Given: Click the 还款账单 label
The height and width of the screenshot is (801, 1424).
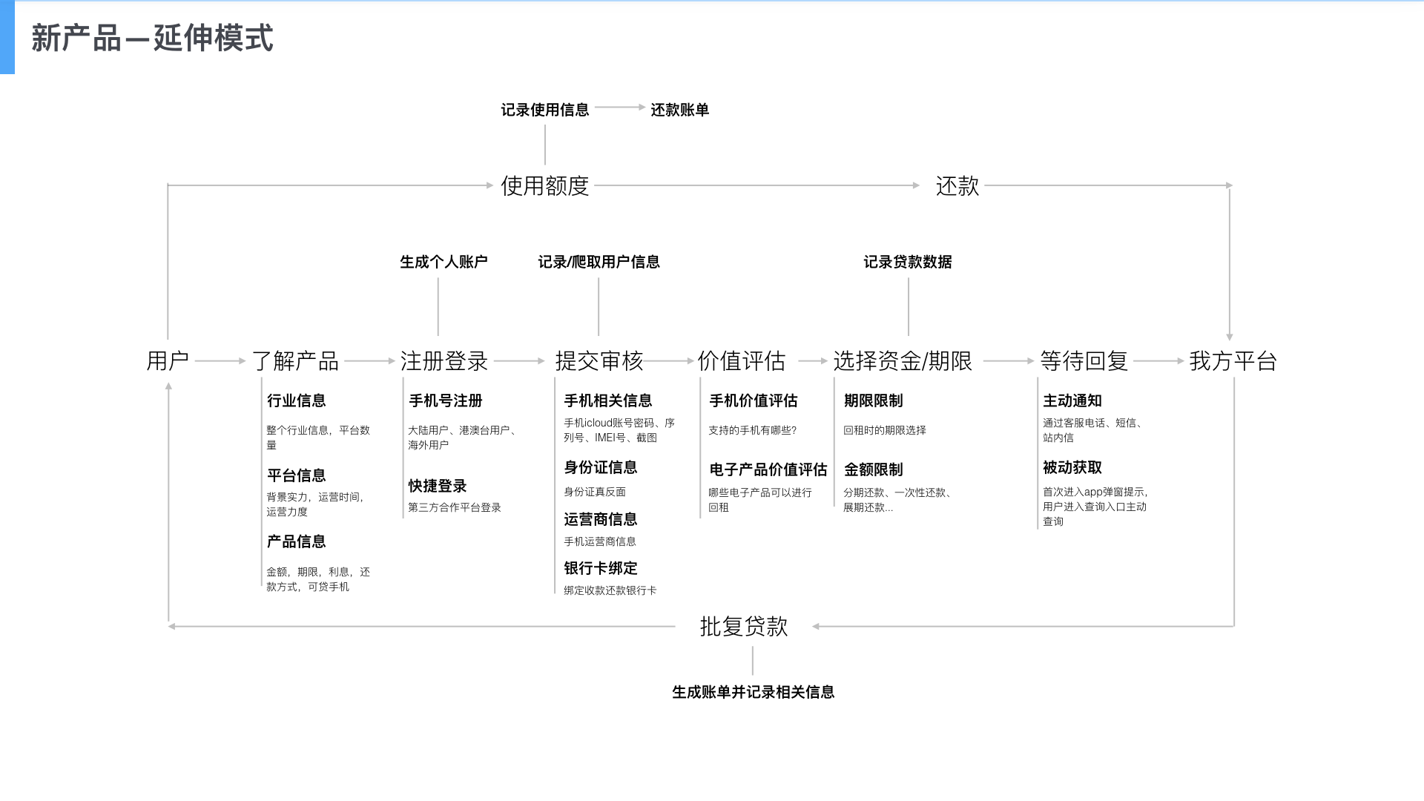Looking at the screenshot, I should point(680,110).
